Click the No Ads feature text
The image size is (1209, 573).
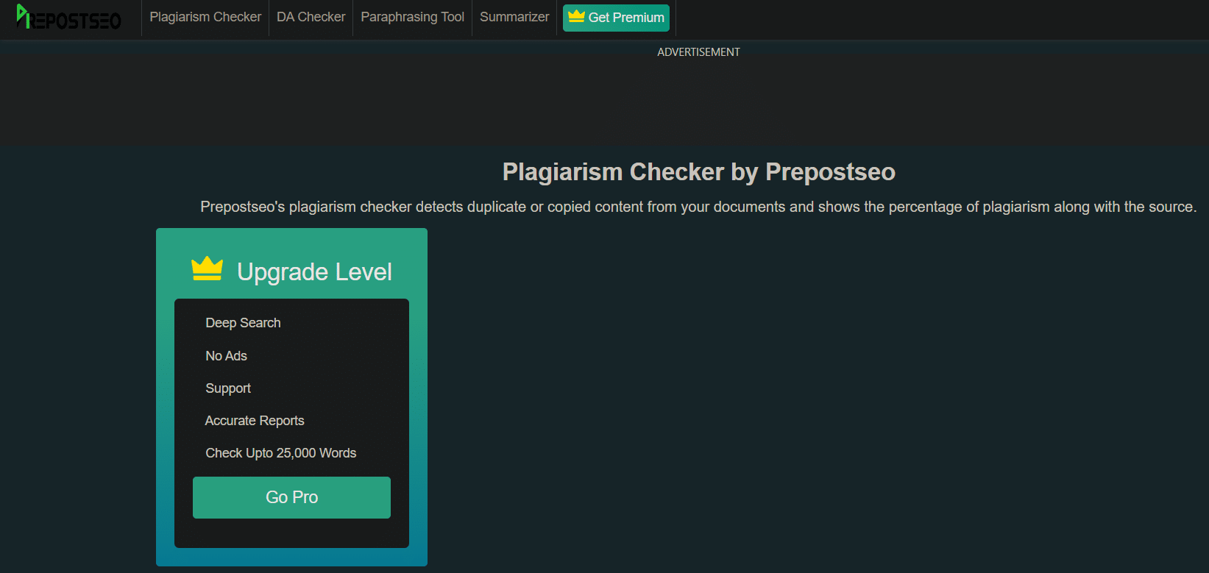[226, 356]
